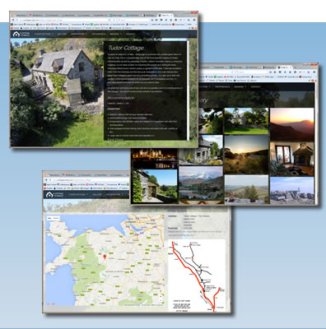Viewport: 326px width, 329px height.
Task: Click the house logo in the Tudor Cottage window
Action: (21, 34)
